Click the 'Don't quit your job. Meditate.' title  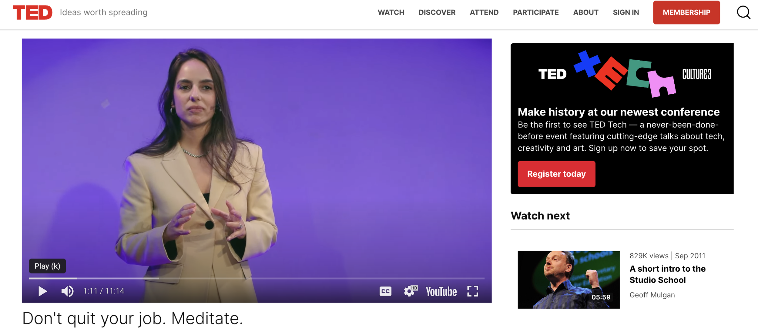132,319
